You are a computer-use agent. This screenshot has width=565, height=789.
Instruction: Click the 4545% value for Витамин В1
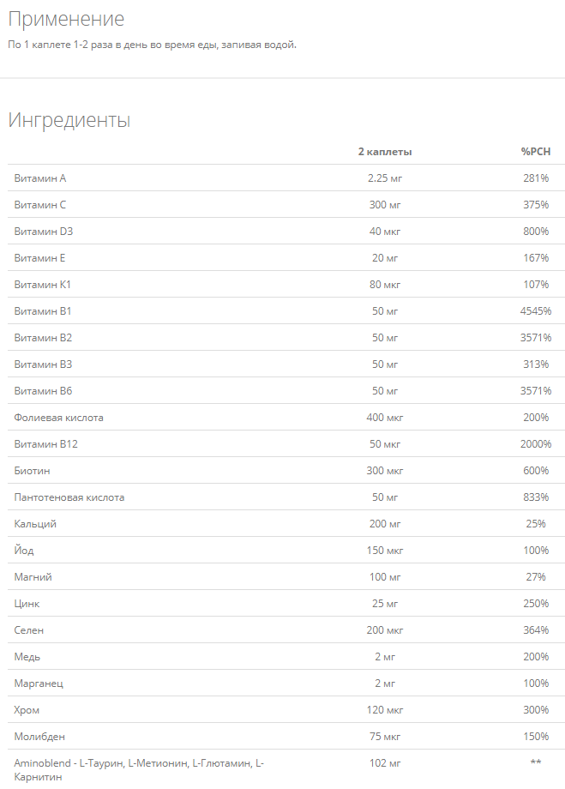tap(535, 311)
